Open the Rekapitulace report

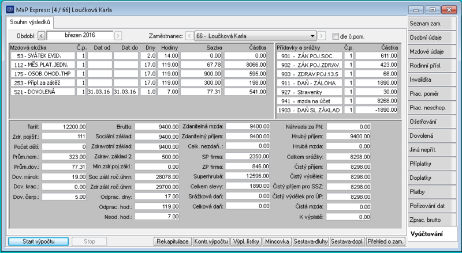click(173, 241)
